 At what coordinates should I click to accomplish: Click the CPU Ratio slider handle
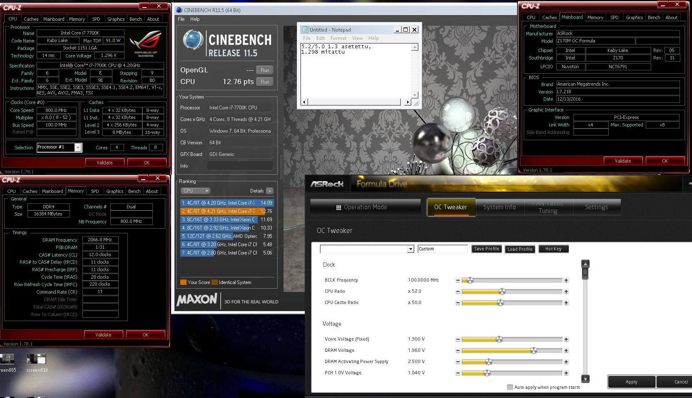(502, 292)
